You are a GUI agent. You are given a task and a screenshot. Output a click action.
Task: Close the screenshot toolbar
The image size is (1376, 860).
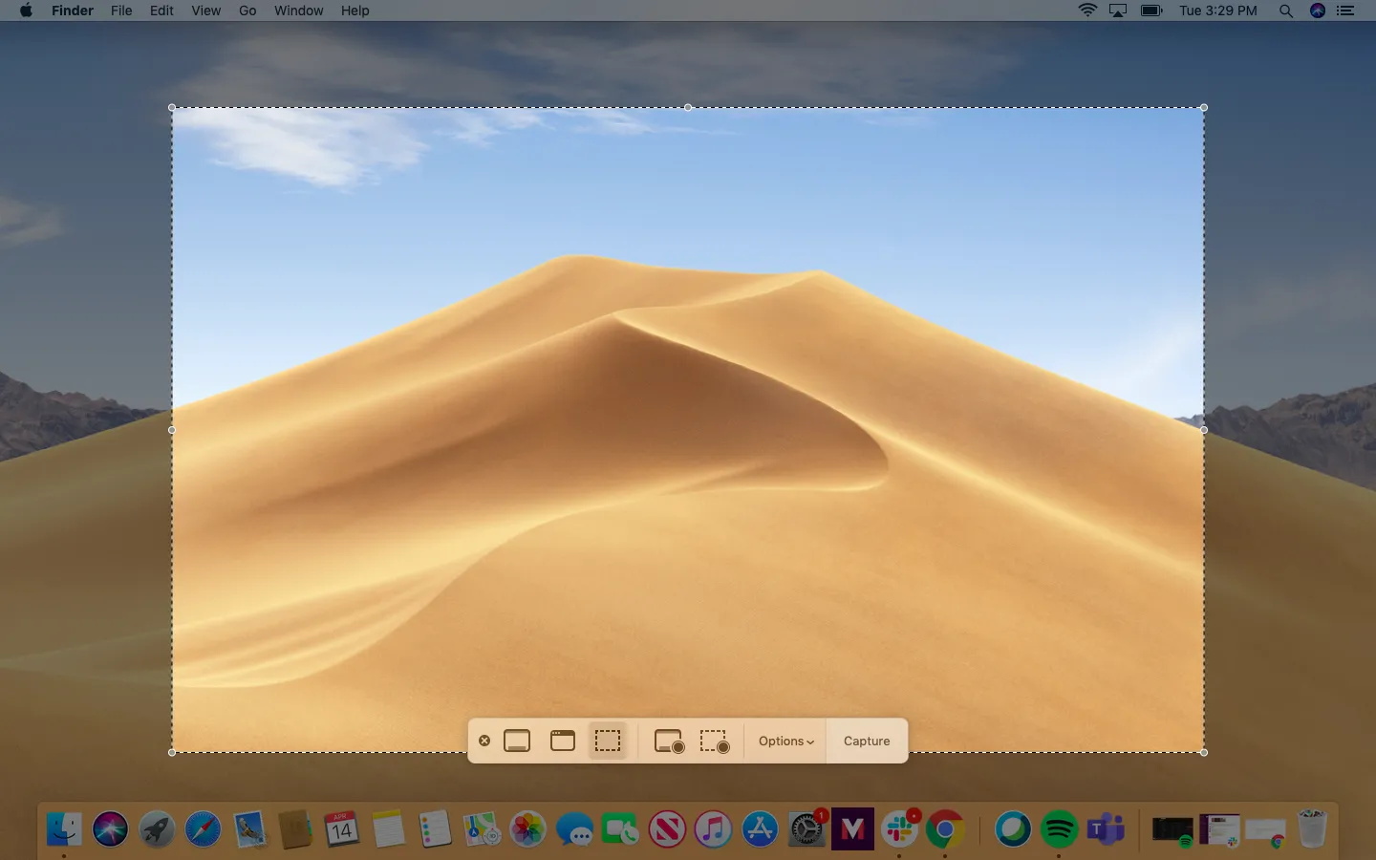coord(484,741)
